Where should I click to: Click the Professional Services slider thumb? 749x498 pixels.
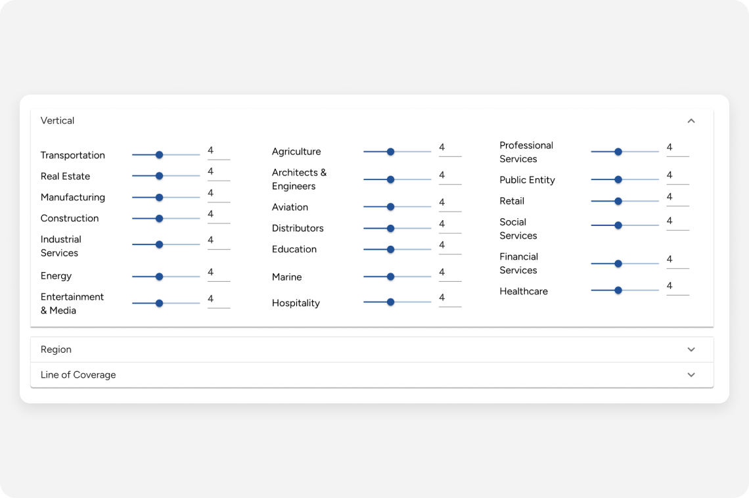point(618,151)
